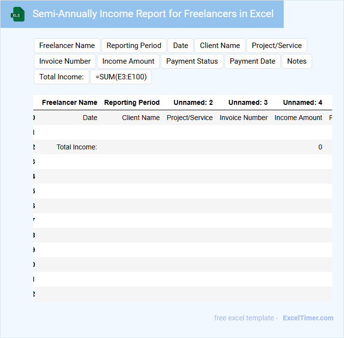Select the Invoice Number tag
344x338 pixels.
click(x=65, y=61)
